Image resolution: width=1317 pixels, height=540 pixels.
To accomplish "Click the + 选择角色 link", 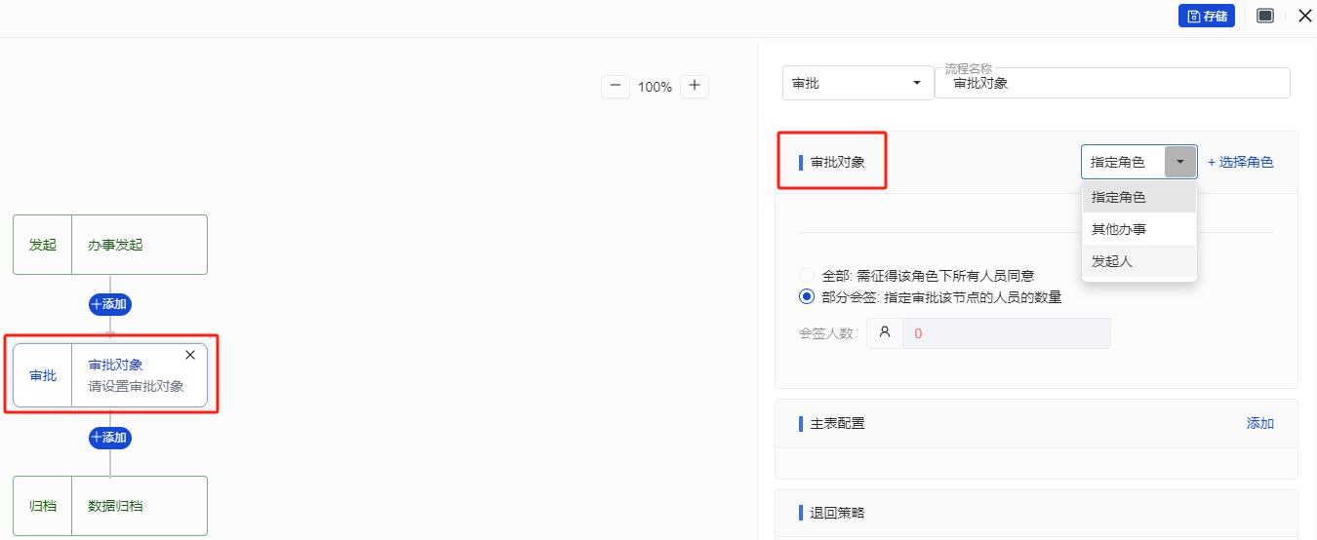I will (x=1240, y=163).
